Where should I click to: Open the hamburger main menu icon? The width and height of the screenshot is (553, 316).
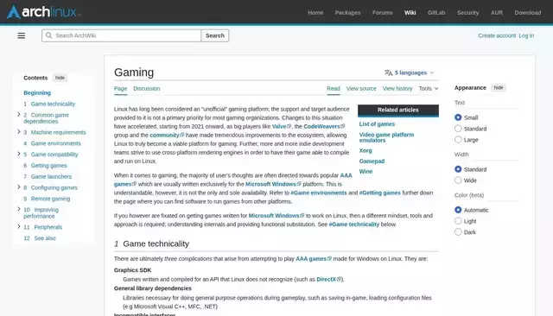21,35
